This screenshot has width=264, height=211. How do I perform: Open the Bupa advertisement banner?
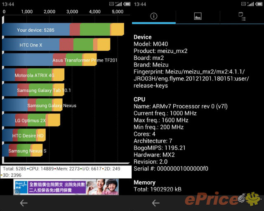click(x=66, y=187)
